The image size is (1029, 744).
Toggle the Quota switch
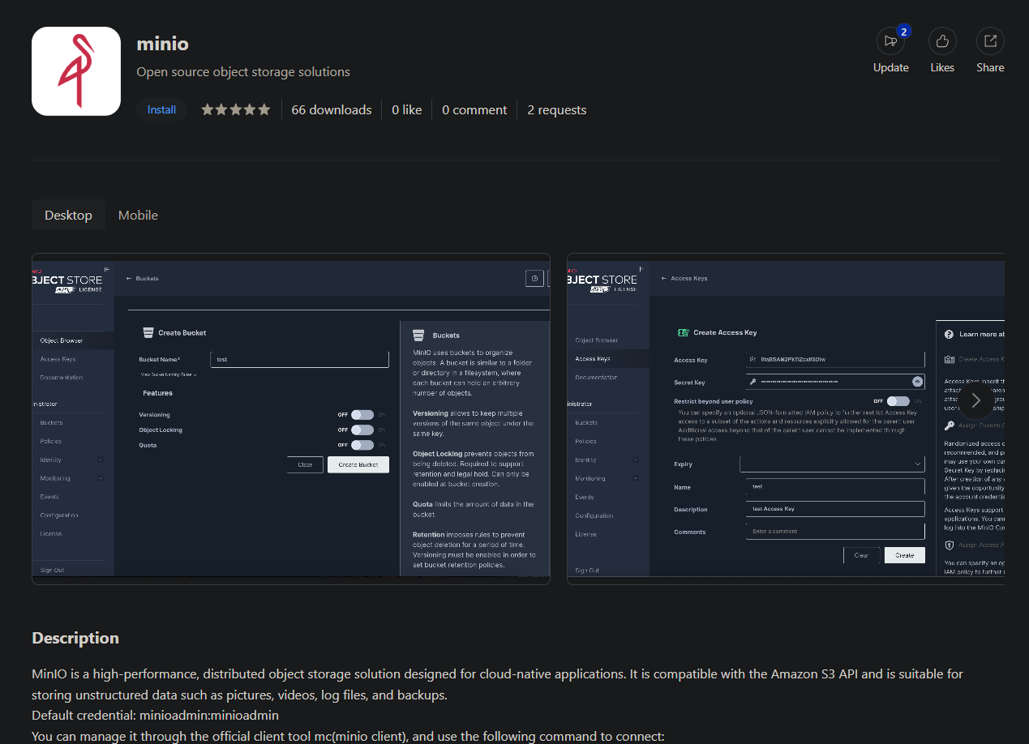click(x=362, y=445)
